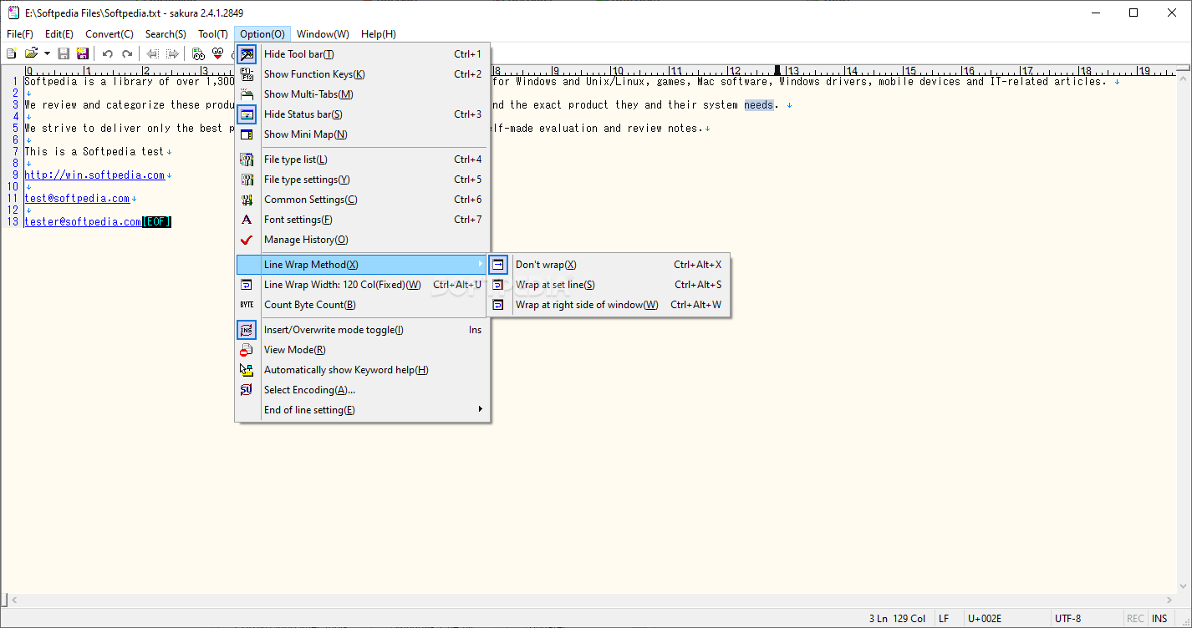Click the Line Wrap Width icon
Image resolution: width=1192 pixels, height=628 pixels.
click(x=247, y=285)
